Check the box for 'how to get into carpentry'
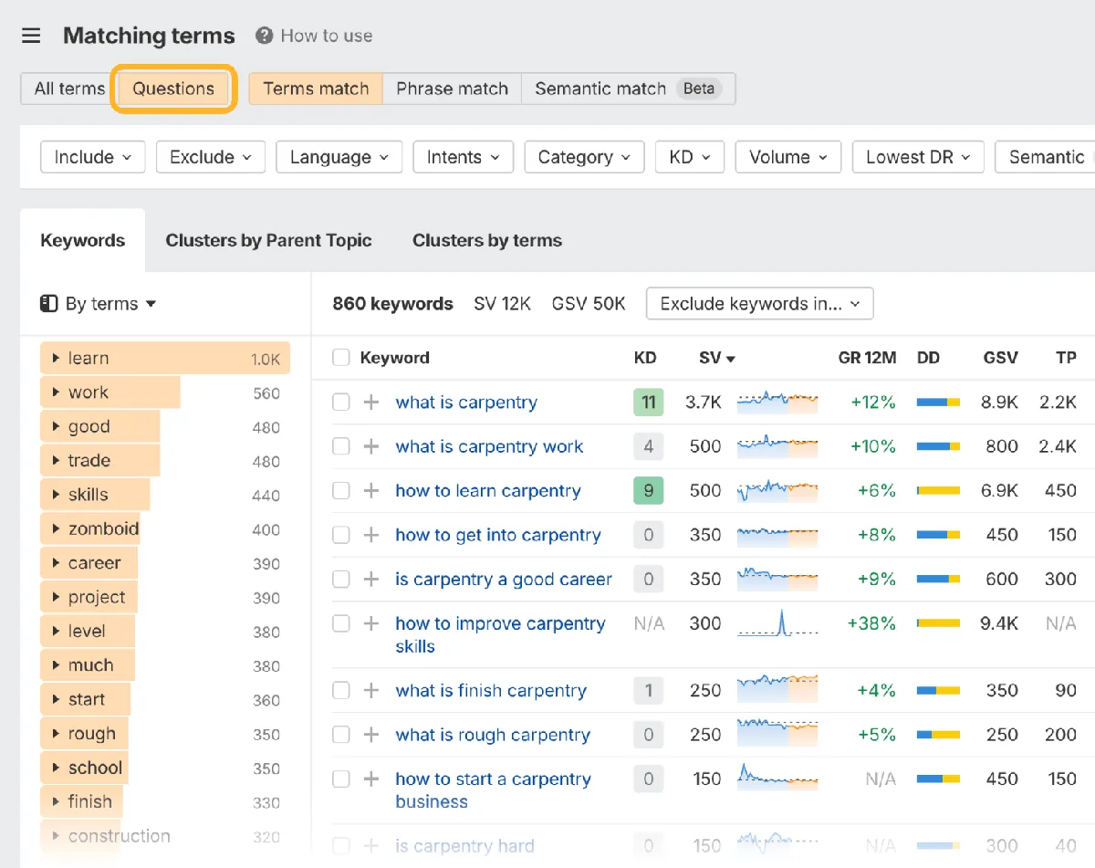The height and width of the screenshot is (868, 1095). [341, 535]
